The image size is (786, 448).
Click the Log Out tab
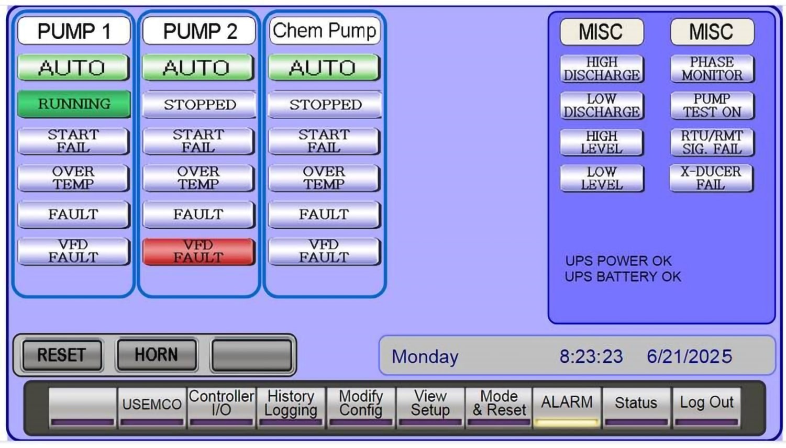(706, 408)
